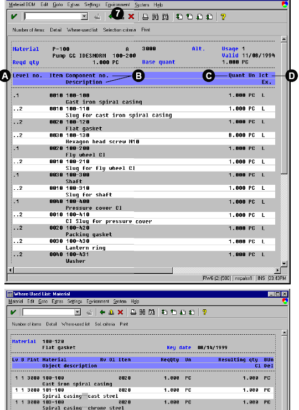Click nspalx1 server name in status bar
Viewport: 299px width, 410px height.
tap(243, 278)
